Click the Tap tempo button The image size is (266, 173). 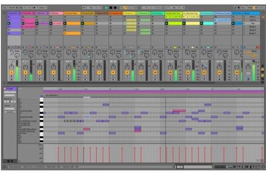[5, 8]
